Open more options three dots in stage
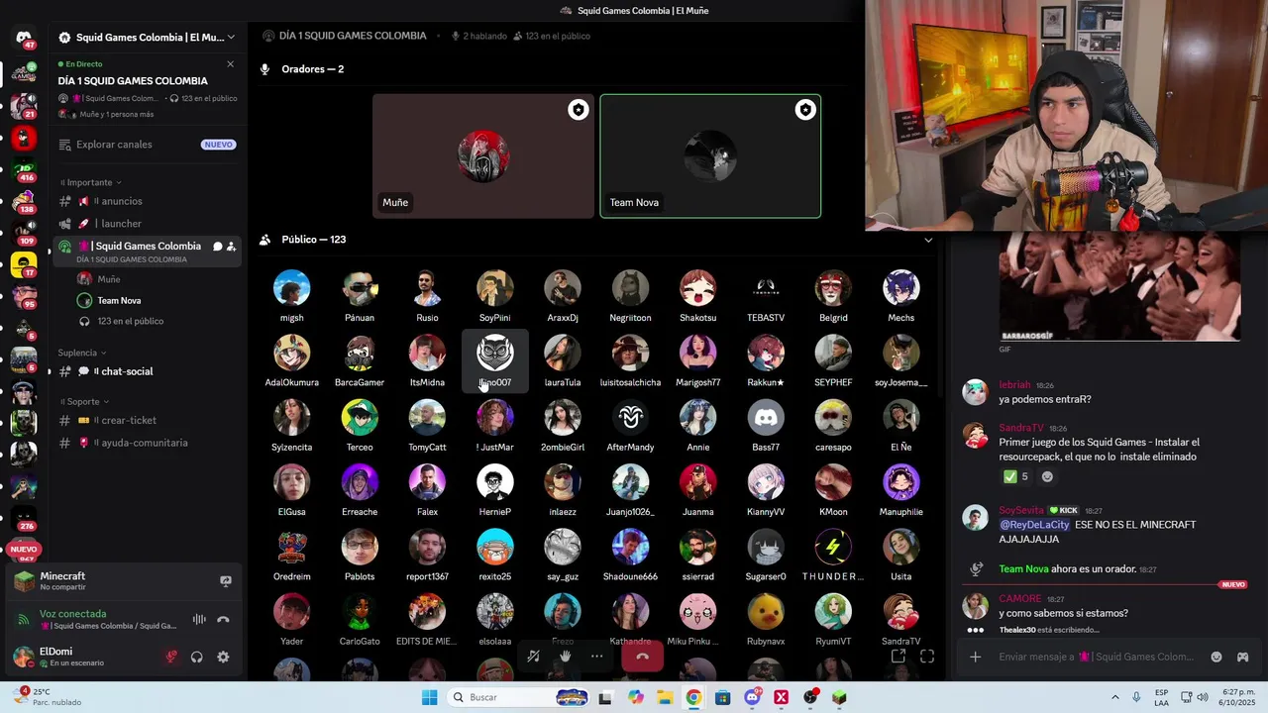Image resolution: width=1268 pixels, height=713 pixels. [x=596, y=656]
